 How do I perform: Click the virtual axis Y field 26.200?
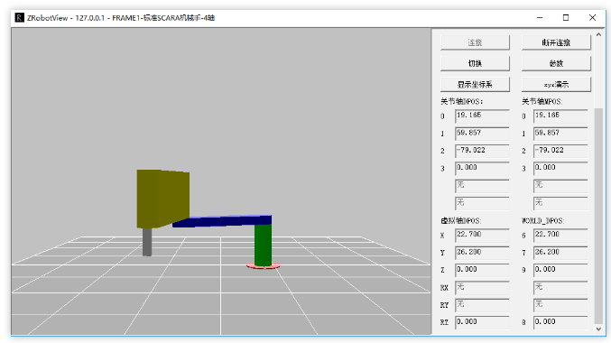pyautogui.click(x=482, y=253)
